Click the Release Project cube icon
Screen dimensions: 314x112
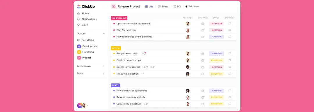[114, 6]
